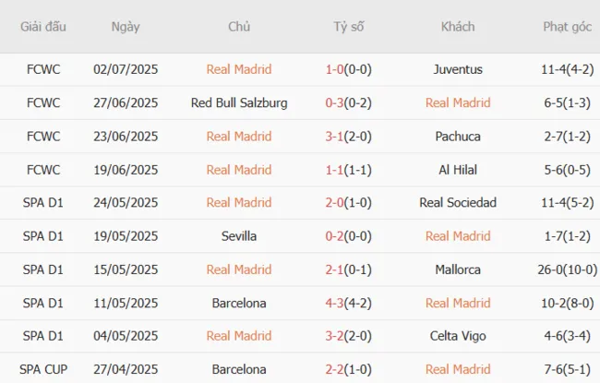Click the Juventus team name
600x383 pixels.
pos(458,69)
